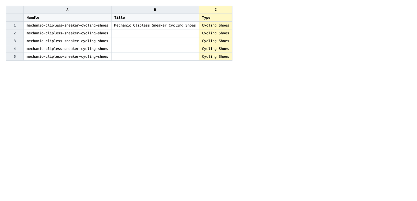Screen dimensions: 417x201
Task: Click the Handle cell in row 4
Action: click(x=67, y=49)
